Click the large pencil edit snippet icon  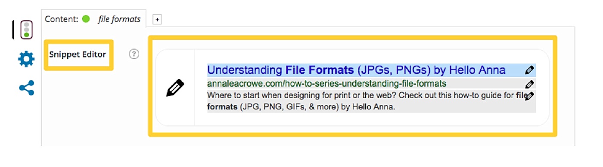(175, 88)
